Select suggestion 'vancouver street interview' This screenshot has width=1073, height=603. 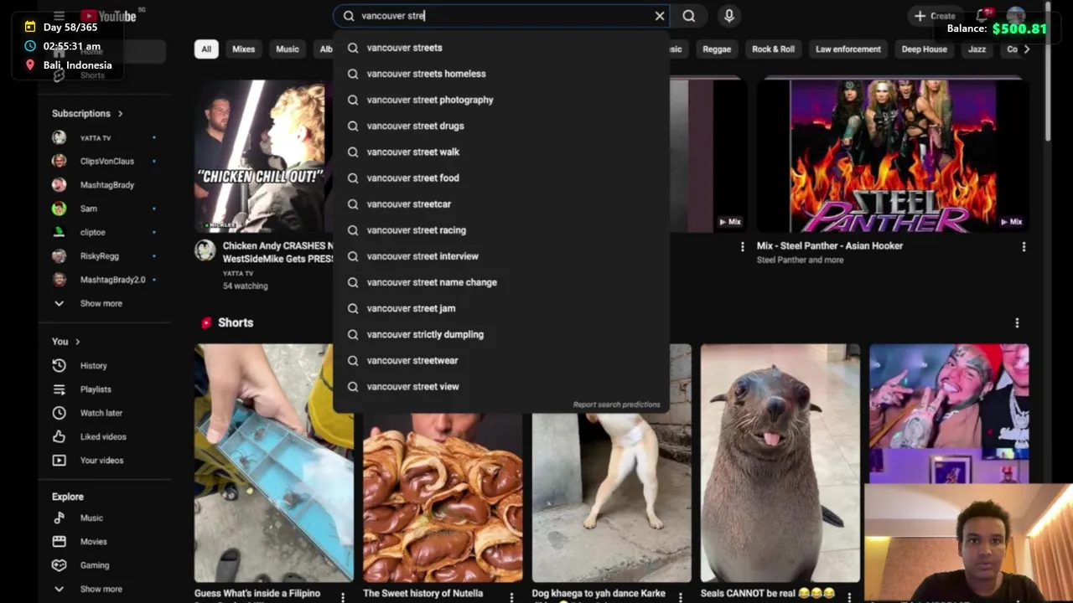pyautogui.click(x=501, y=255)
